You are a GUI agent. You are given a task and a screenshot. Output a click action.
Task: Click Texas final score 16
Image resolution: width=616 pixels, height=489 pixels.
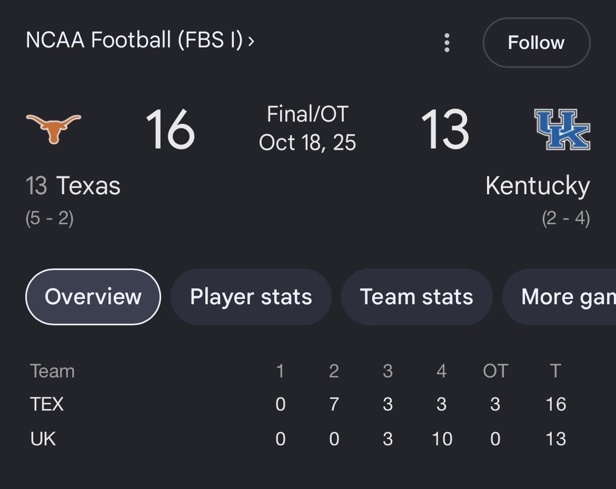[x=170, y=129]
